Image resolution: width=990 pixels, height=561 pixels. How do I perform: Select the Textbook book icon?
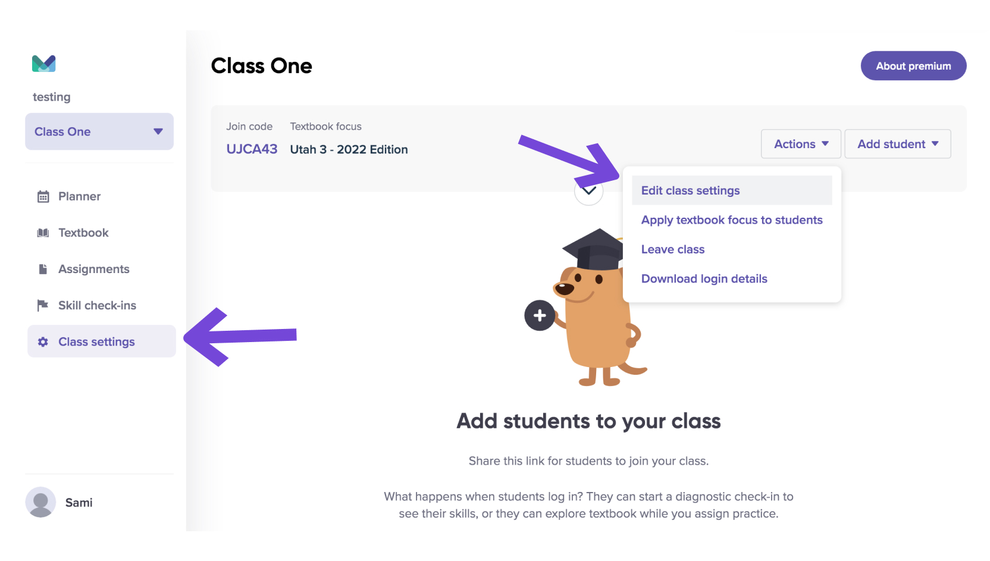point(43,233)
